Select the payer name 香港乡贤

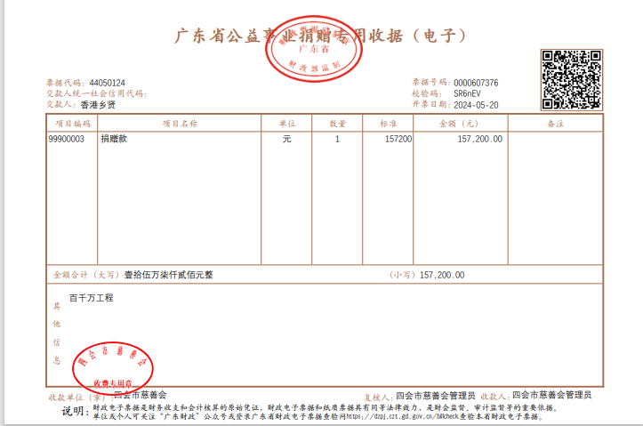pyautogui.click(x=98, y=105)
